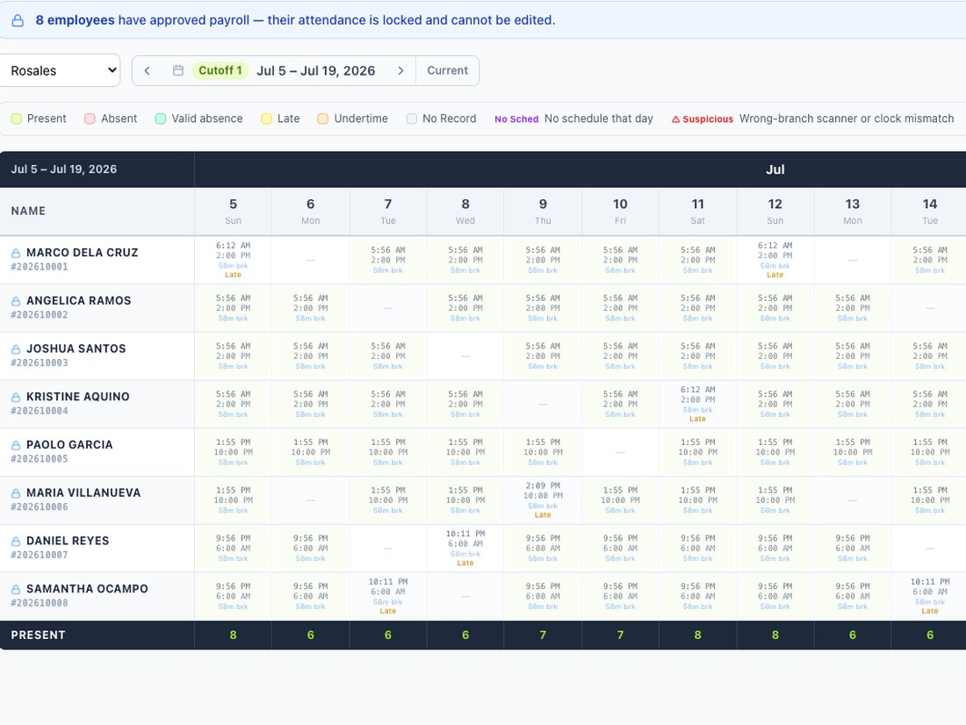Go to next cutoff period arrow
Viewport: 966px width, 725px height.
coord(400,71)
